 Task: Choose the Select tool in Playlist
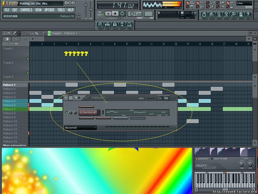40,34
